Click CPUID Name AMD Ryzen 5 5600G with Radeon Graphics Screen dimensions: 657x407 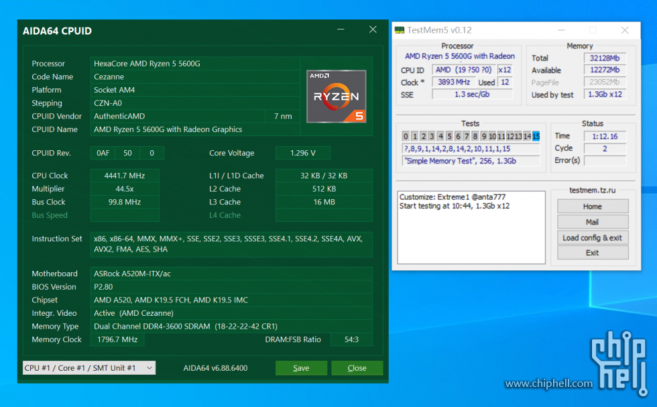pyautogui.click(x=195, y=129)
